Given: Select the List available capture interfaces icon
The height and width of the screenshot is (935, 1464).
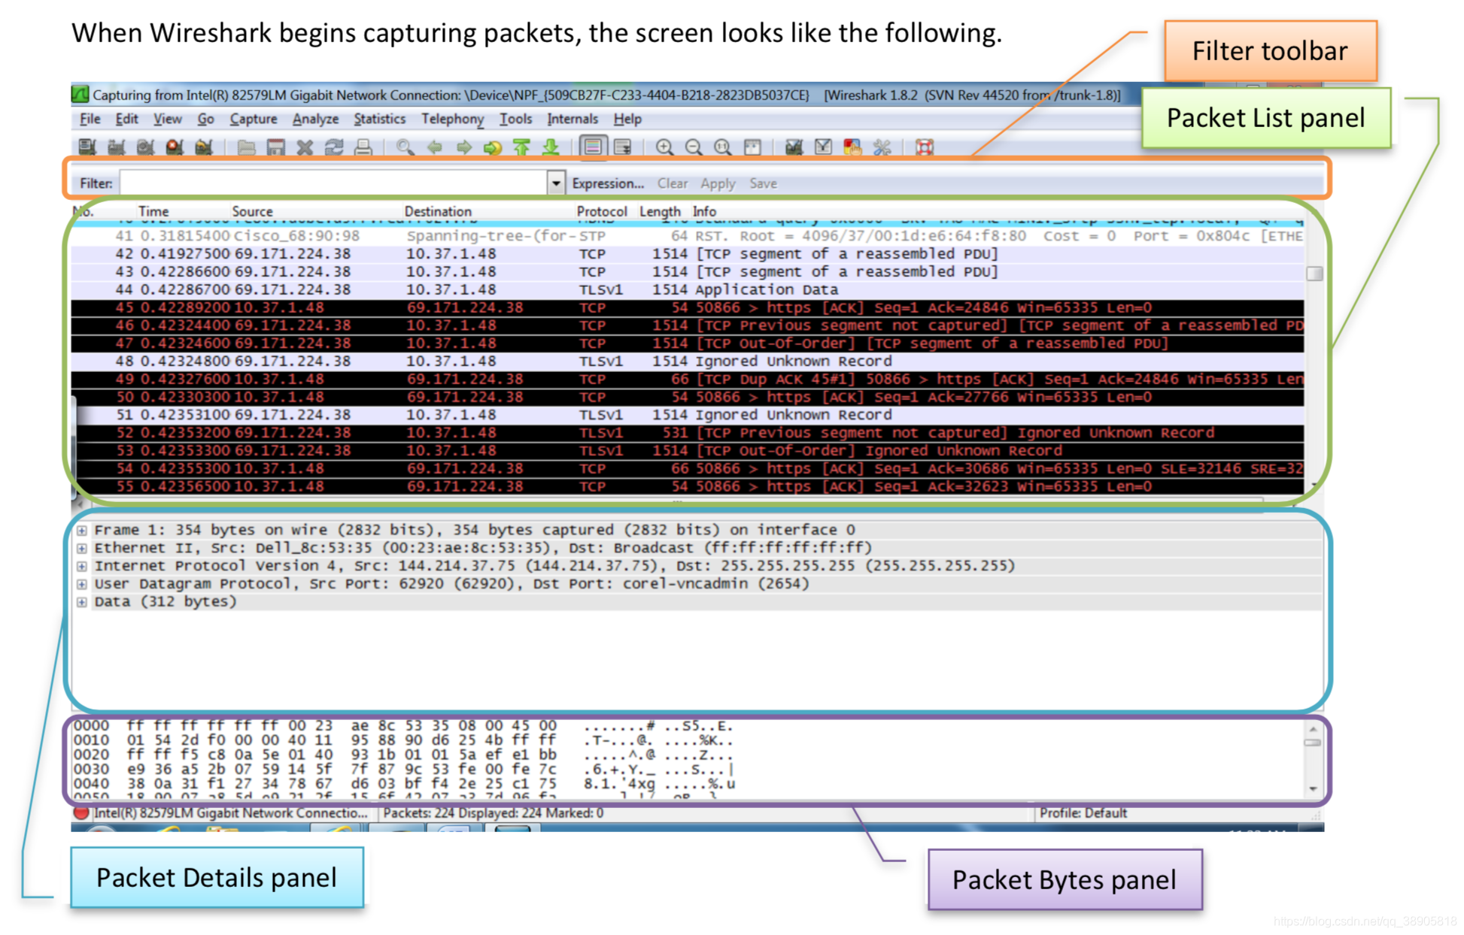Looking at the screenshot, I should [87, 147].
